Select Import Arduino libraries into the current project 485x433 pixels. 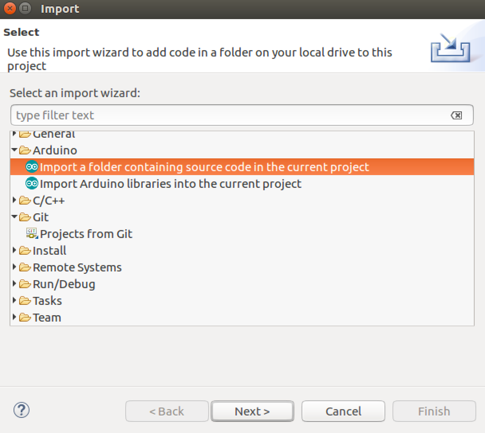170,184
